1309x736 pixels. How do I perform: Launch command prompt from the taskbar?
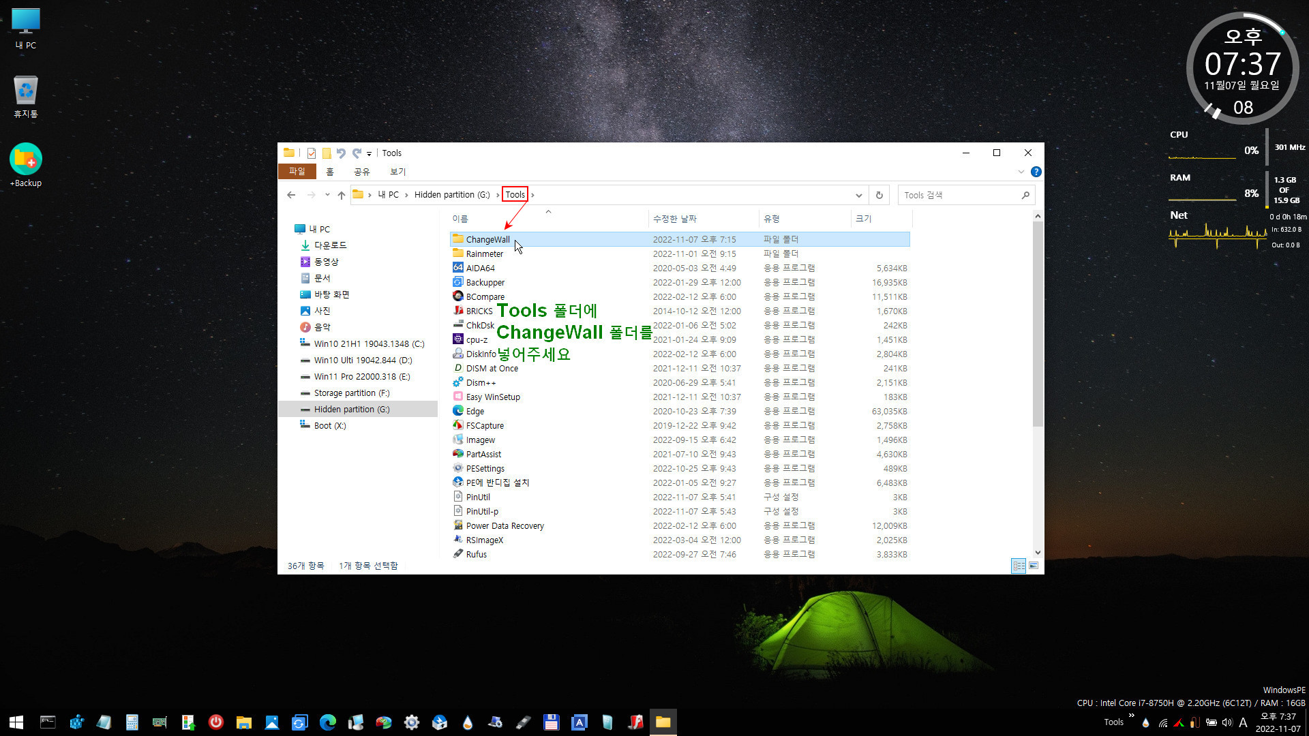(x=48, y=722)
